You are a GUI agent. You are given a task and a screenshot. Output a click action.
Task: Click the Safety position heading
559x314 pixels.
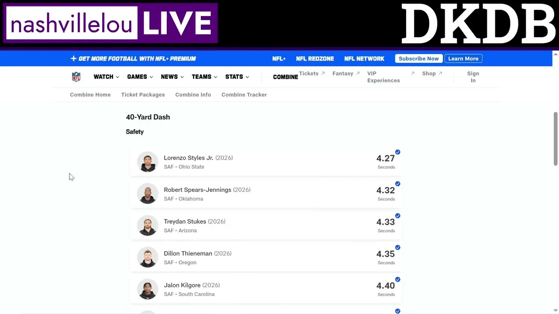tap(135, 132)
